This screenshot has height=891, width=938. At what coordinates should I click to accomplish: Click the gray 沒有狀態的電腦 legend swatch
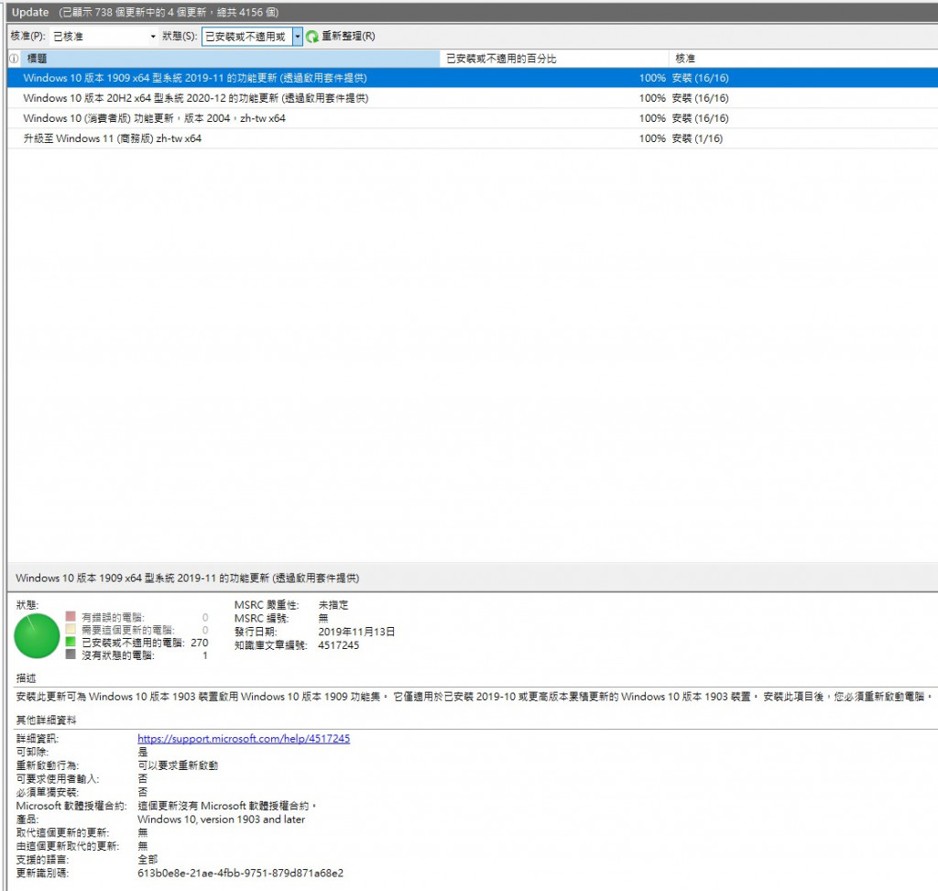pyautogui.click(x=71, y=654)
